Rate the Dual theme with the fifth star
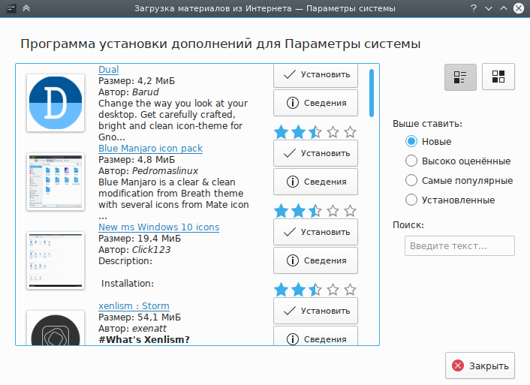The image size is (530, 385). (x=350, y=133)
